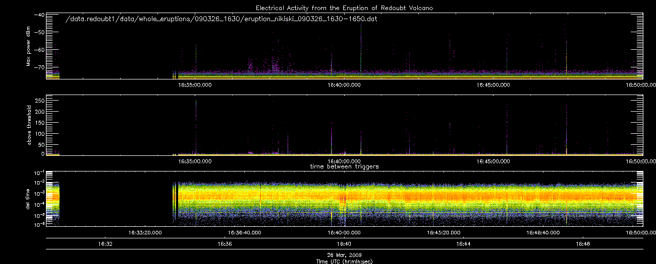Click the '26 Mar, 2009' date label
Screen dimensions: 656x264
click(x=344, y=255)
